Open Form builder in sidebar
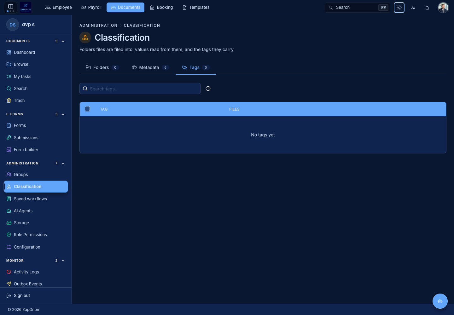The width and height of the screenshot is (454, 315). coord(36,150)
